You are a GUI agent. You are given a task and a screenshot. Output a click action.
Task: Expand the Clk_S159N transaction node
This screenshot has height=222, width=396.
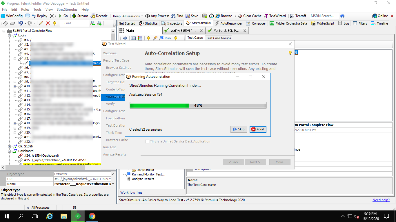(10, 146)
